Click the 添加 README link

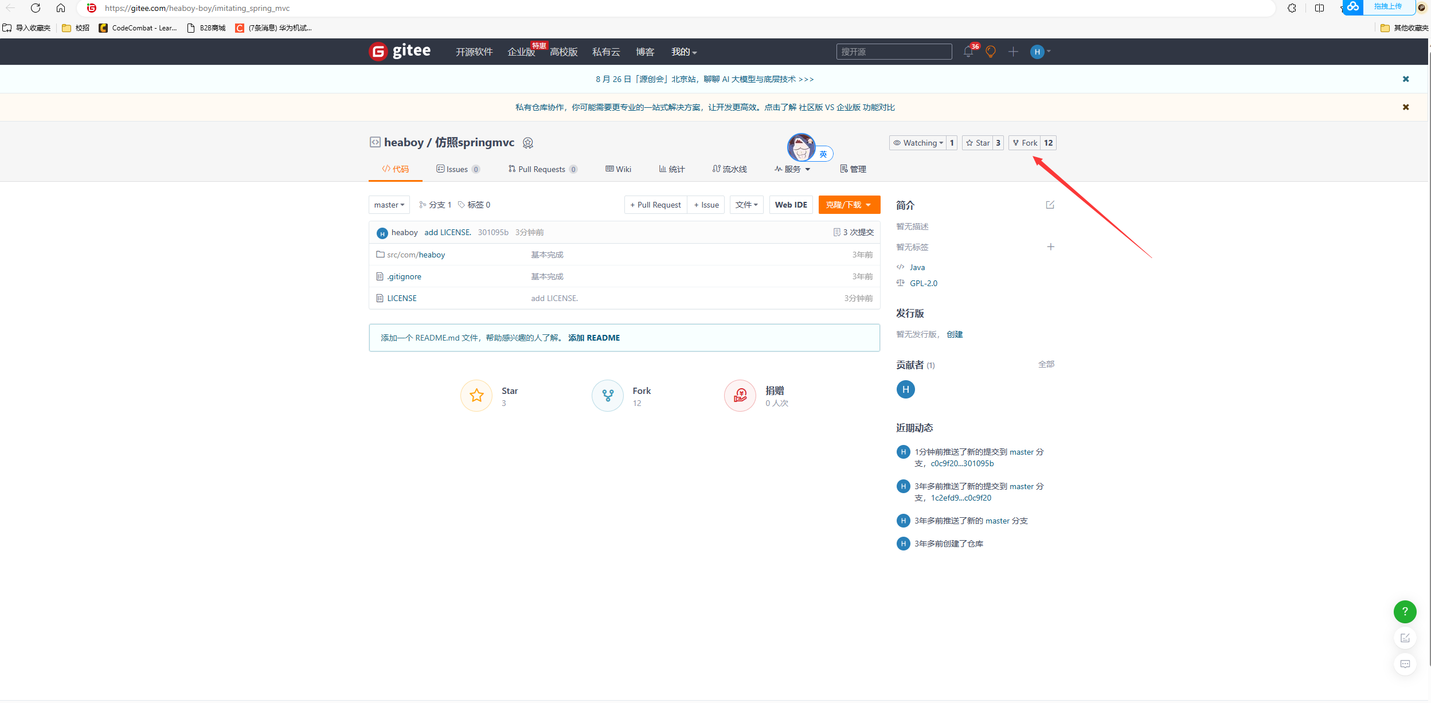coord(593,338)
